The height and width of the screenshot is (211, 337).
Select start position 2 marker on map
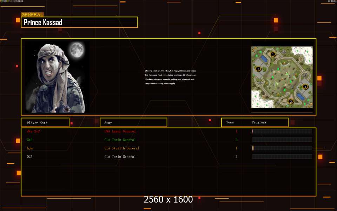pyautogui.click(x=290, y=102)
